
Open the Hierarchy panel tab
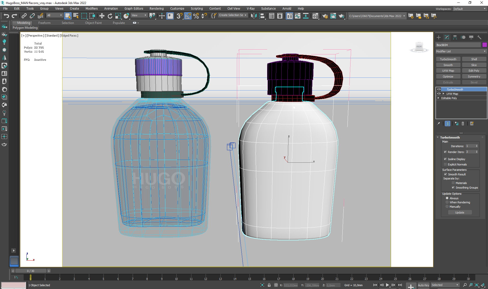point(455,37)
